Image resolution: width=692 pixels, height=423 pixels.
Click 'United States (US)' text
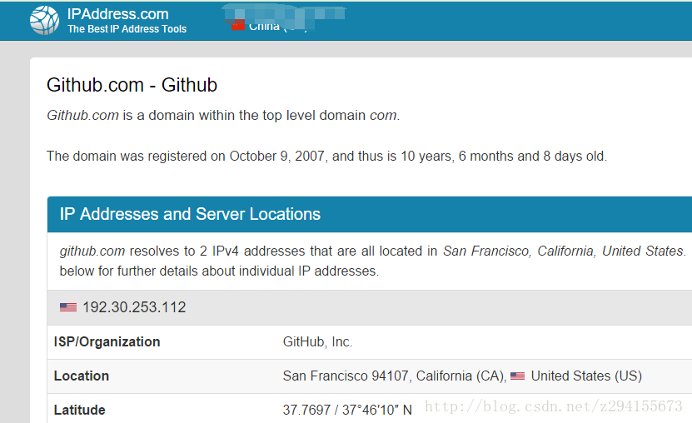click(586, 376)
